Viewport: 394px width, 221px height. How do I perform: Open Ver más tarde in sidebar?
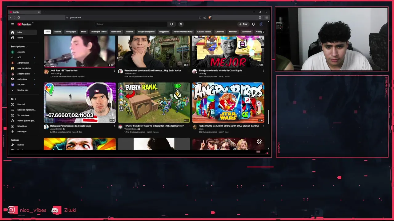point(24,115)
